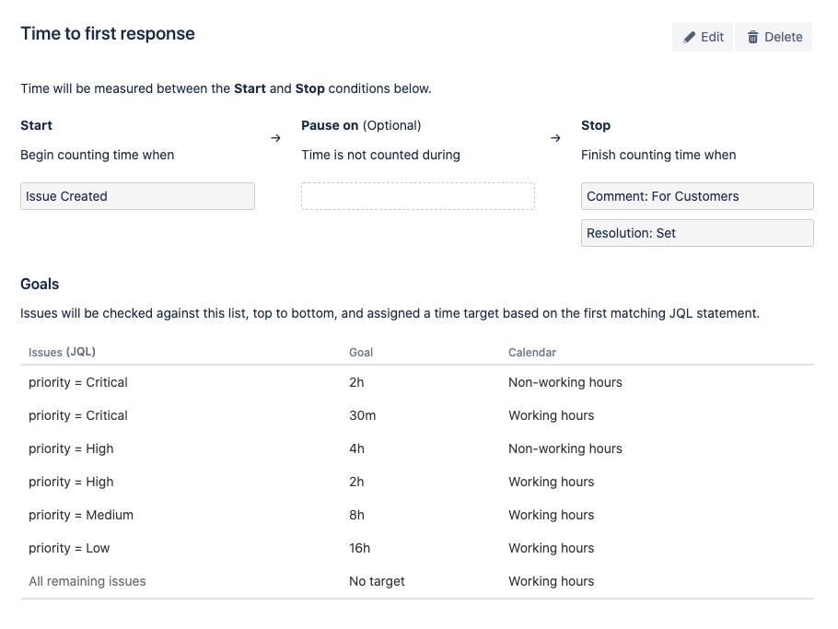Click the Issues (JQL) column header
The image size is (838, 629).
[x=62, y=352]
